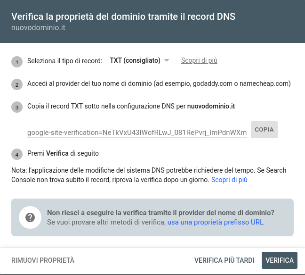Image resolution: width=305 pixels, height=275 pixels.
Task: Click the step 1 number circle
Action: pos(17,62)
